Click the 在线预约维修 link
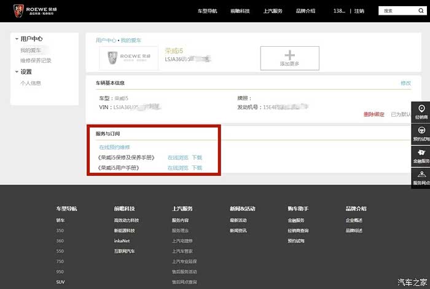 point(114,147)
